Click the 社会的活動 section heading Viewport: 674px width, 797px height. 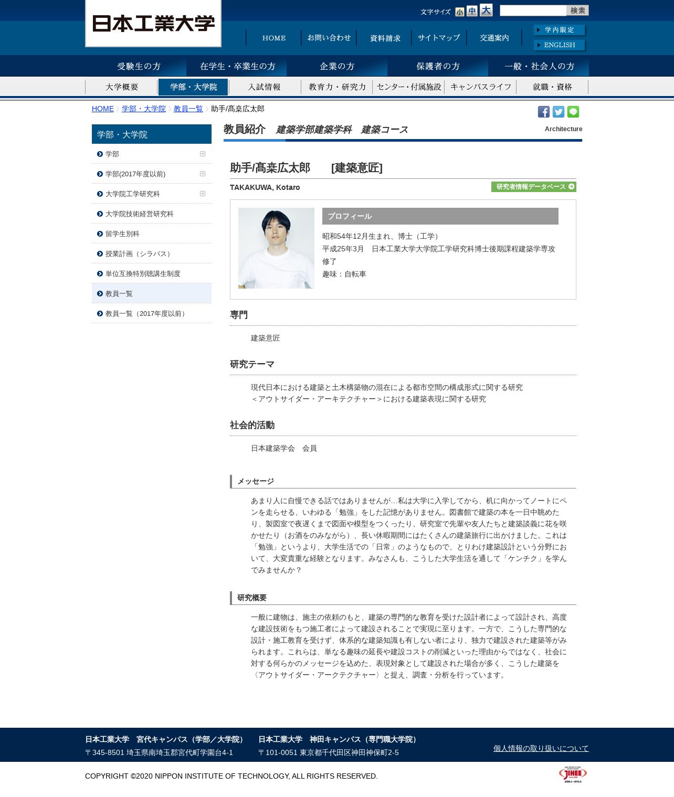(x=252, y=425)
